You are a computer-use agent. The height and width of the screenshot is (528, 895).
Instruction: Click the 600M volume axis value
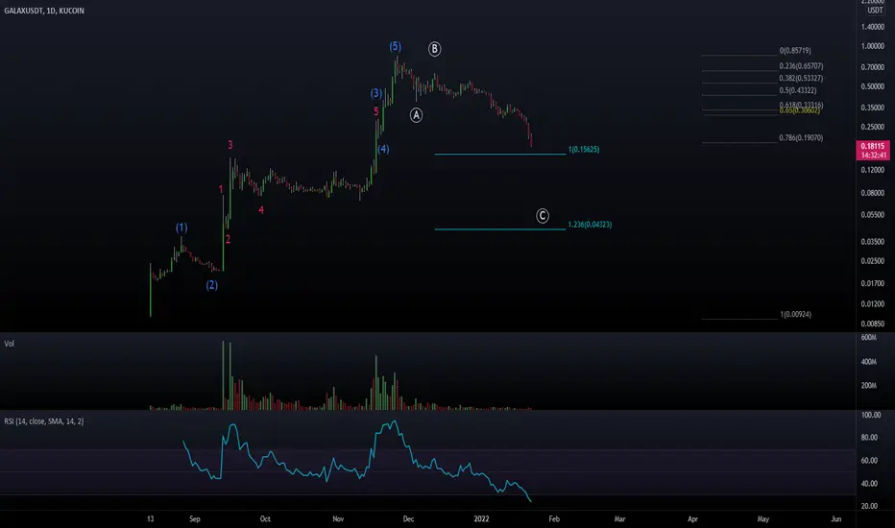tap(869, 337)
